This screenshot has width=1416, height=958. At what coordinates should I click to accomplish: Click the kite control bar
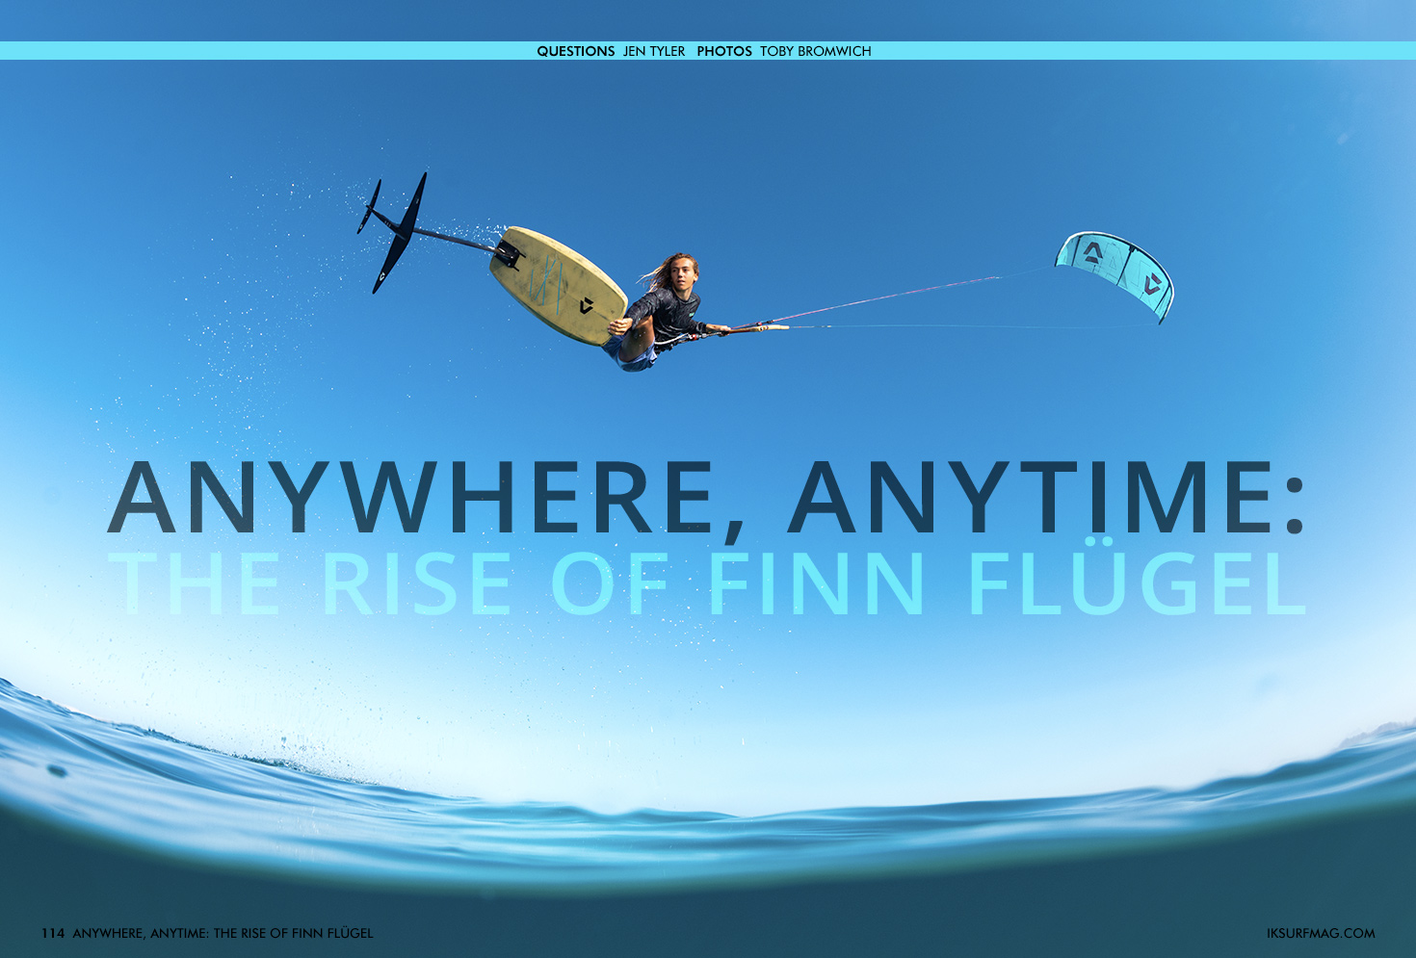tap(761, 327)
